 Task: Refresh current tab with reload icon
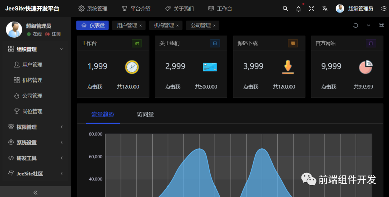356,26
